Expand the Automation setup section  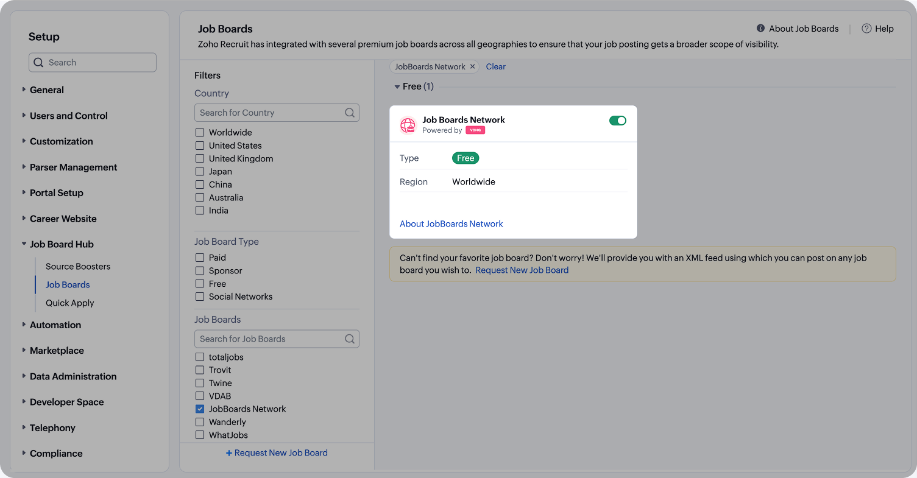pos(24,325)
